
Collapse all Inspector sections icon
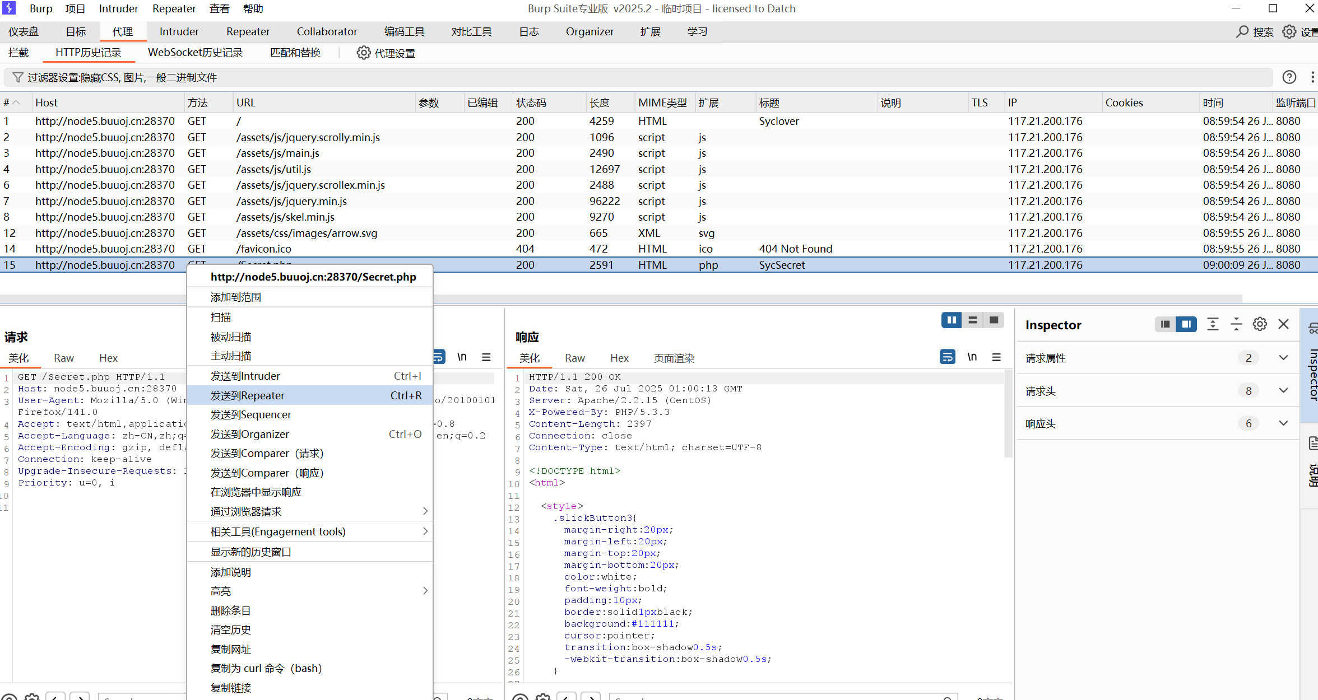(x=1236, y=324)
